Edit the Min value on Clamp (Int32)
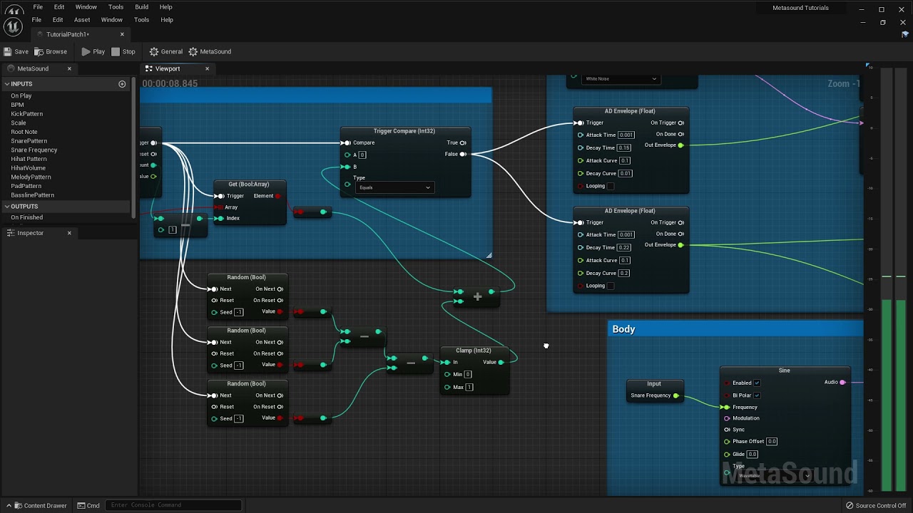This screenshot has height=513, width=913. coord(468,374)
